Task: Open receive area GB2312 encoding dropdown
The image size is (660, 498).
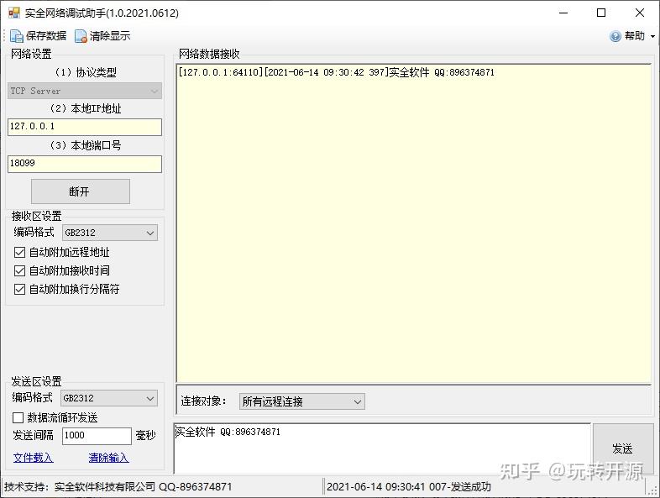Action: (x=110, y=233)
